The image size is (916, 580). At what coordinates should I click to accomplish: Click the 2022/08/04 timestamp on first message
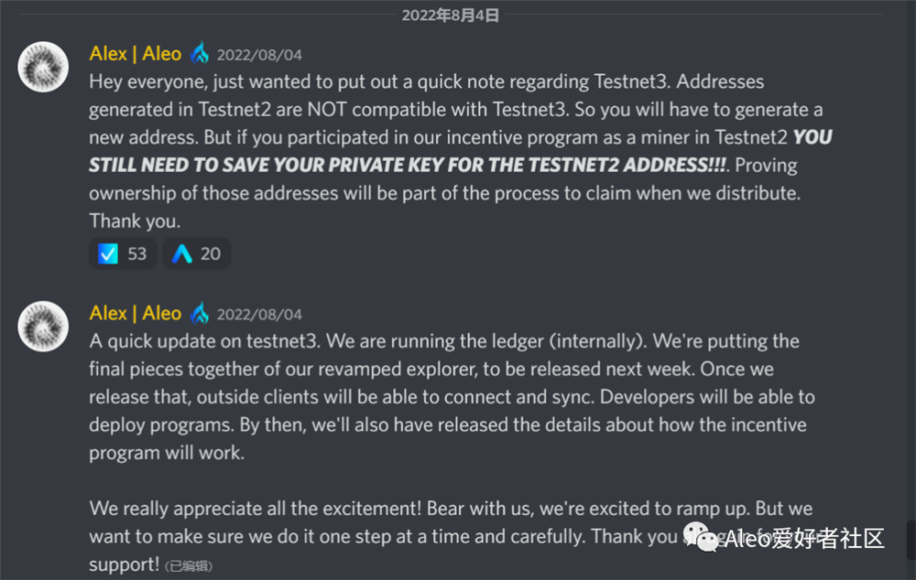click(x=259, y=55)
